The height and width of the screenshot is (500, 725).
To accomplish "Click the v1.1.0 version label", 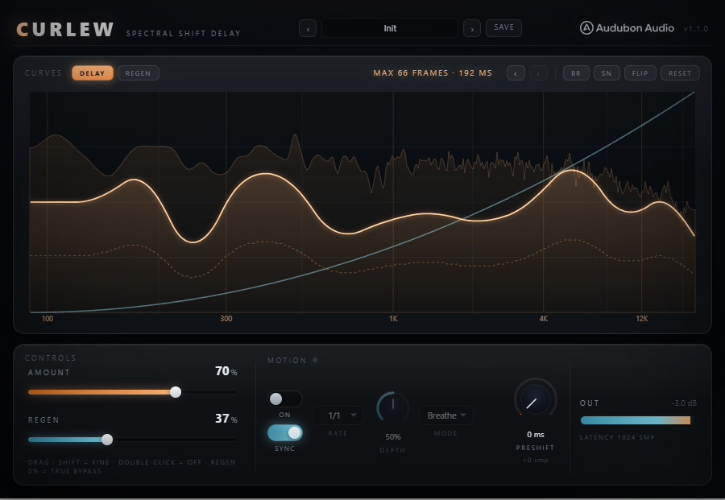I will pyautogui.click(x=695, y=29).
